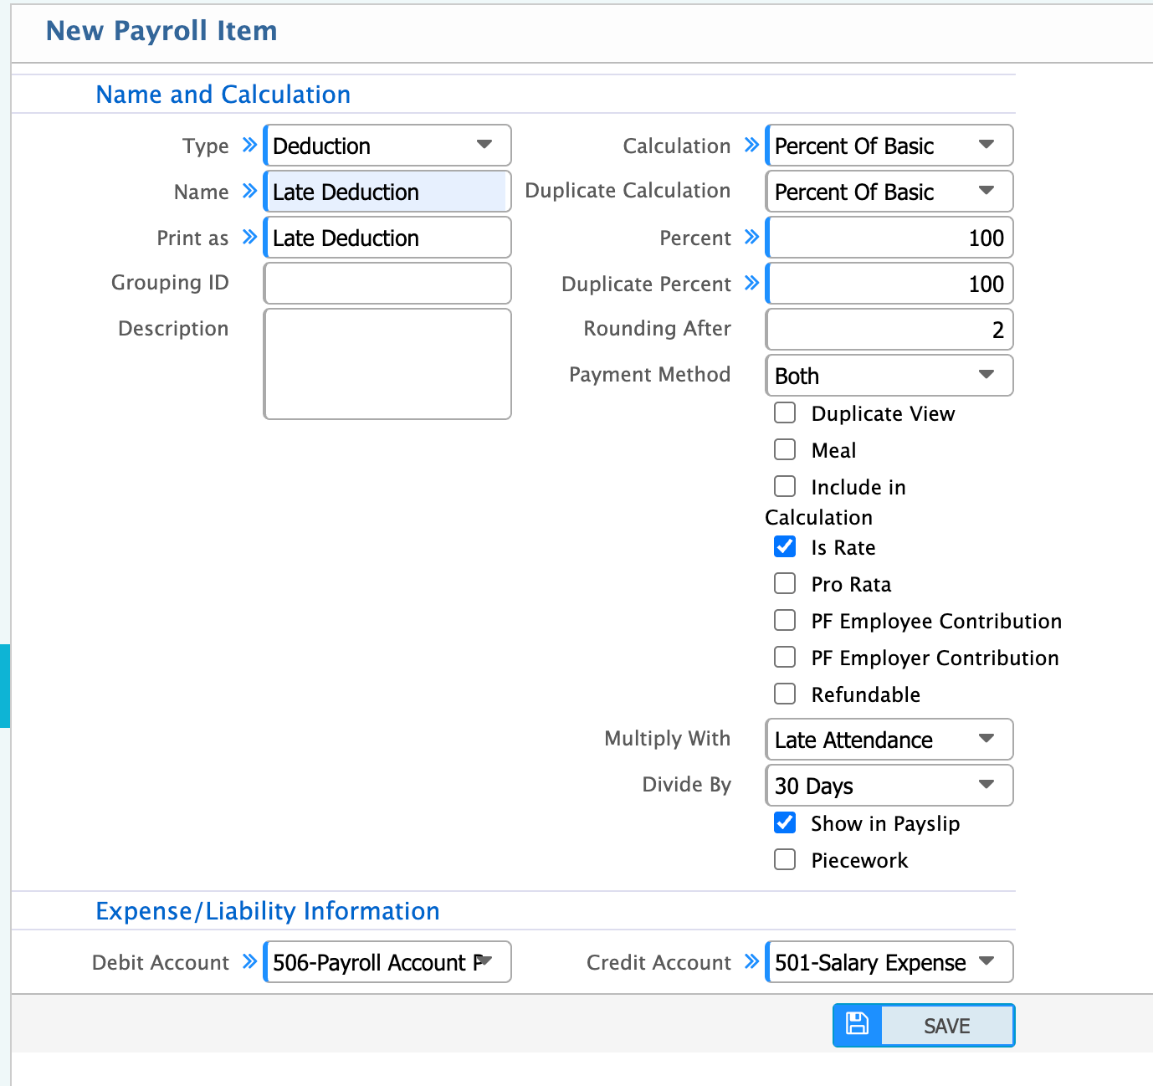The image size is (1153, 1086).
Task: Open the Payment Method dropdown
Action: point(888,375)
